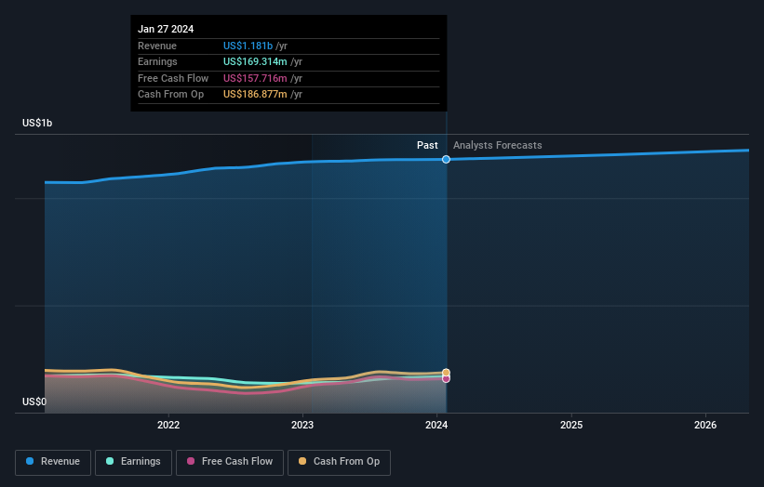Select the 2022 x-axis label

coord(168,425)
